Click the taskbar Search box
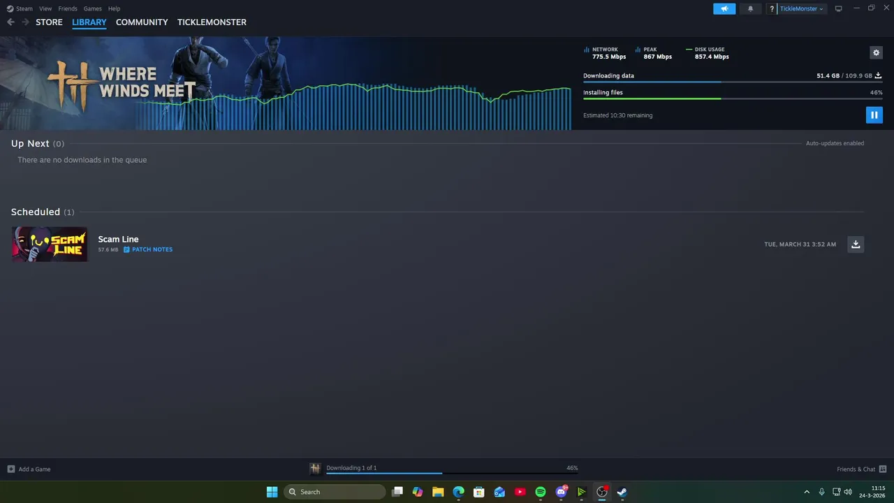This screenshot has width=894, height=503. pos(335,492)
